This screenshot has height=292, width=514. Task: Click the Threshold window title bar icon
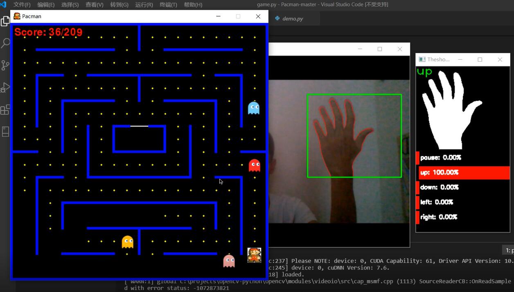tap(422, 60)
